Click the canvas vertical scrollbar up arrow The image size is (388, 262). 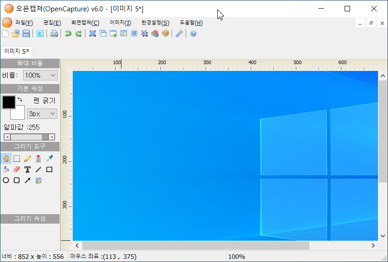tap(383, 76)
